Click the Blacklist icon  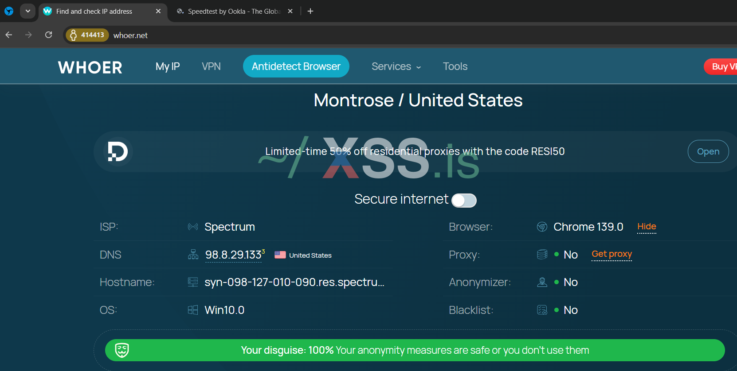click(542, 310)
